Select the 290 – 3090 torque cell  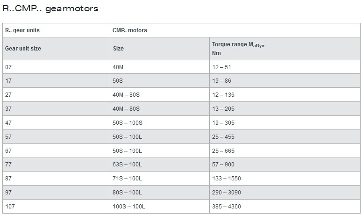[284, 193]
